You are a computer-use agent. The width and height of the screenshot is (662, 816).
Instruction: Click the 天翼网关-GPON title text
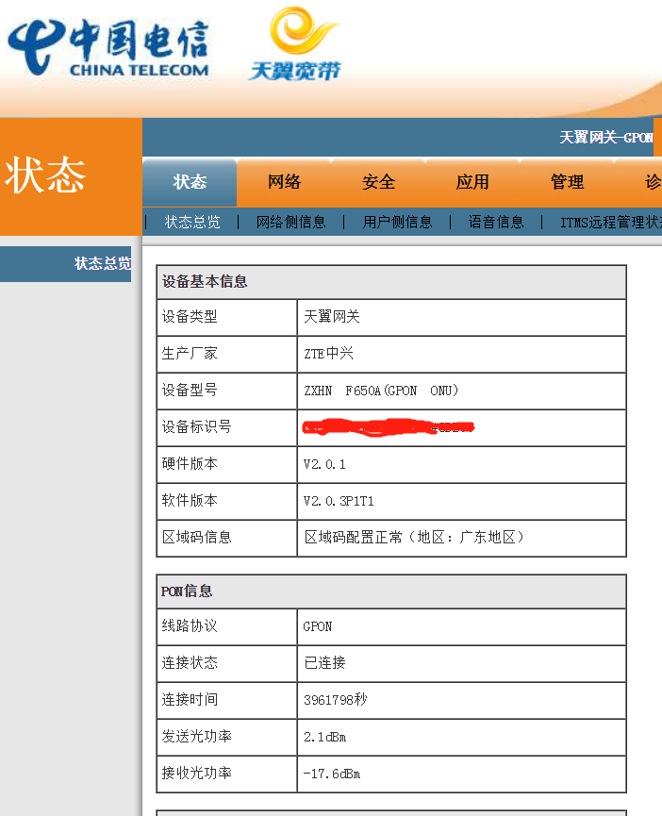coord(605,138)
